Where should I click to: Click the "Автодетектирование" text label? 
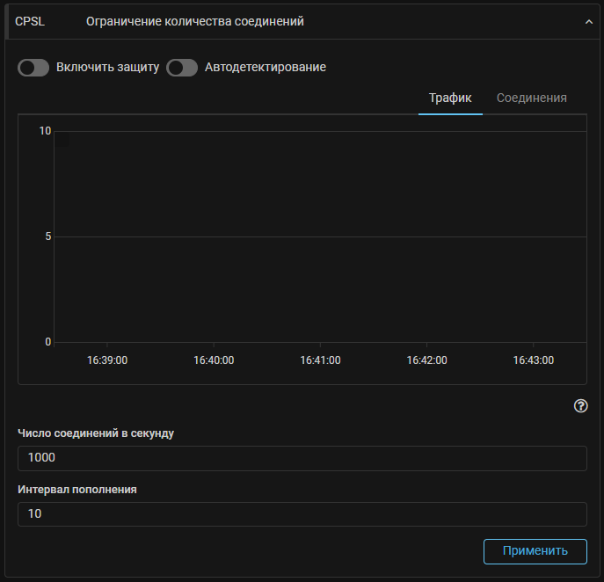[265, 67]
